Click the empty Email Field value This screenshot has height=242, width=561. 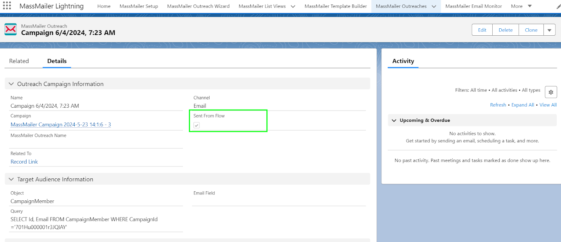[279, 201]
